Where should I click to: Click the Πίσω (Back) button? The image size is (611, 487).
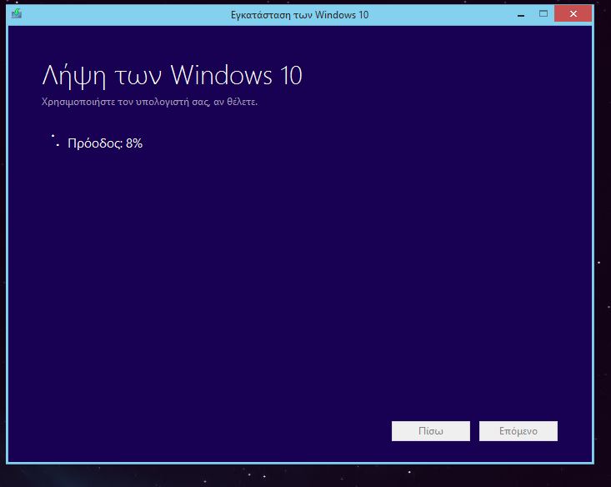coord(431,431)
